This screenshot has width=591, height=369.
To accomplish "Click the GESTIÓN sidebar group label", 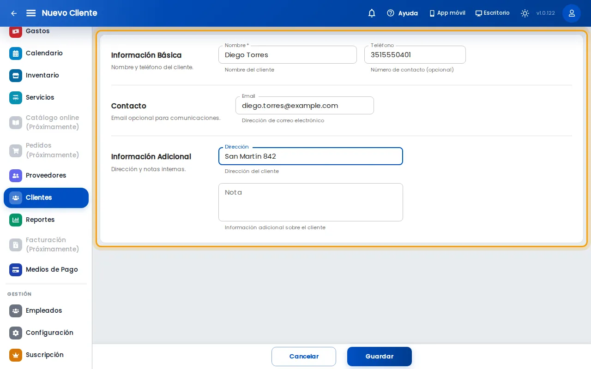I will coord(19,294).
